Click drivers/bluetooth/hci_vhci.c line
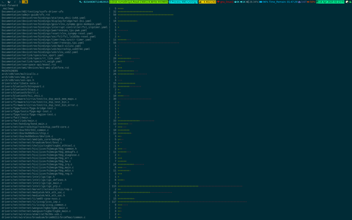The image size is (352, 220). [x=22, y=96]
